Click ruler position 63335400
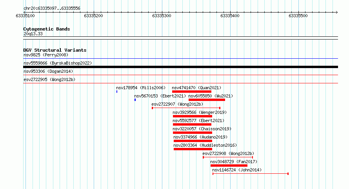This screenshot has width=349, height=189. point(230,16)
